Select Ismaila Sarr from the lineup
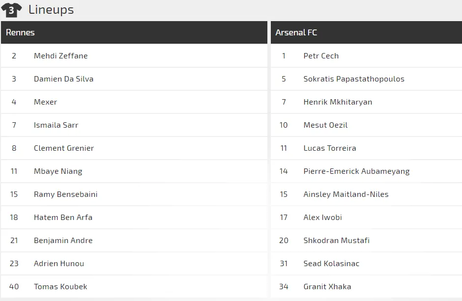Screen dimensions: 462x301 click(56, 125)
